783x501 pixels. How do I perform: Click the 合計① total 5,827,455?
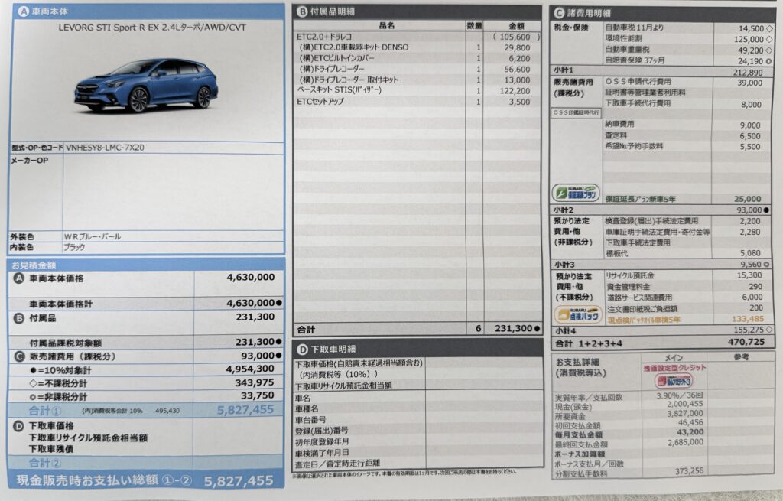point(245,409)
